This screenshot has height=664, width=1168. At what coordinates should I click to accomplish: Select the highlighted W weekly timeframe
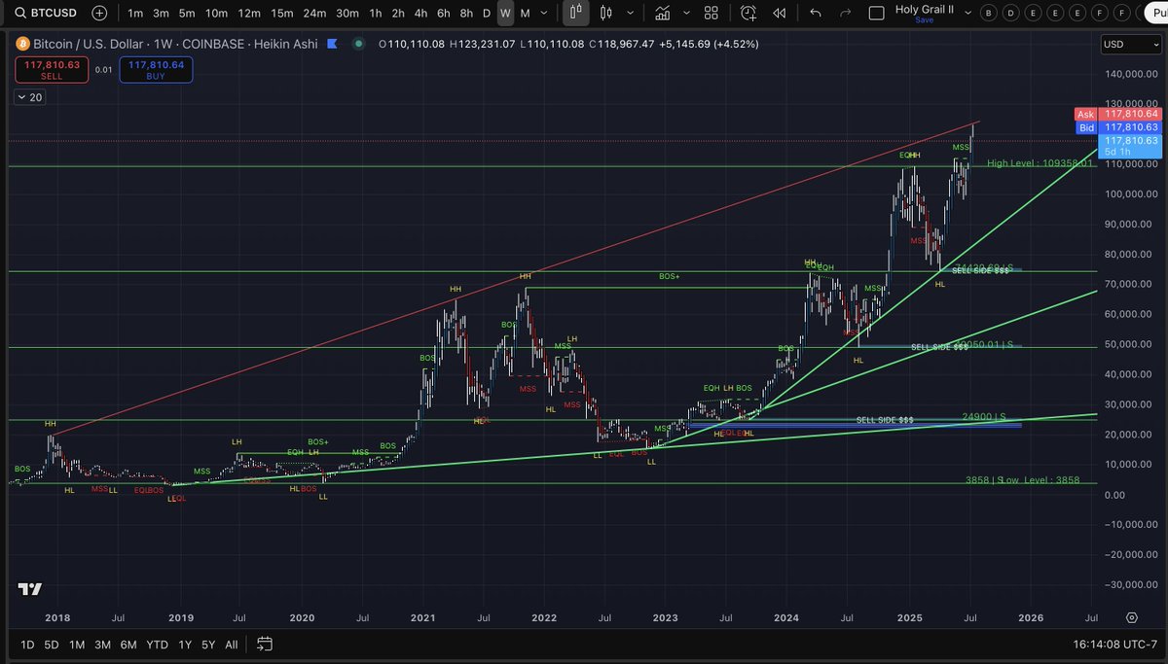(x=505, y=13)
